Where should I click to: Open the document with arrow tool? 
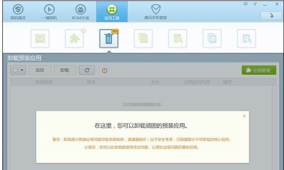(178, 39)
